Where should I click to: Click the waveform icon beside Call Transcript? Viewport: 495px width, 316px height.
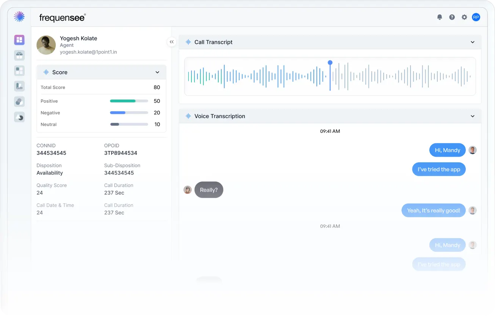pyautogui.click(x=188, y=42)
